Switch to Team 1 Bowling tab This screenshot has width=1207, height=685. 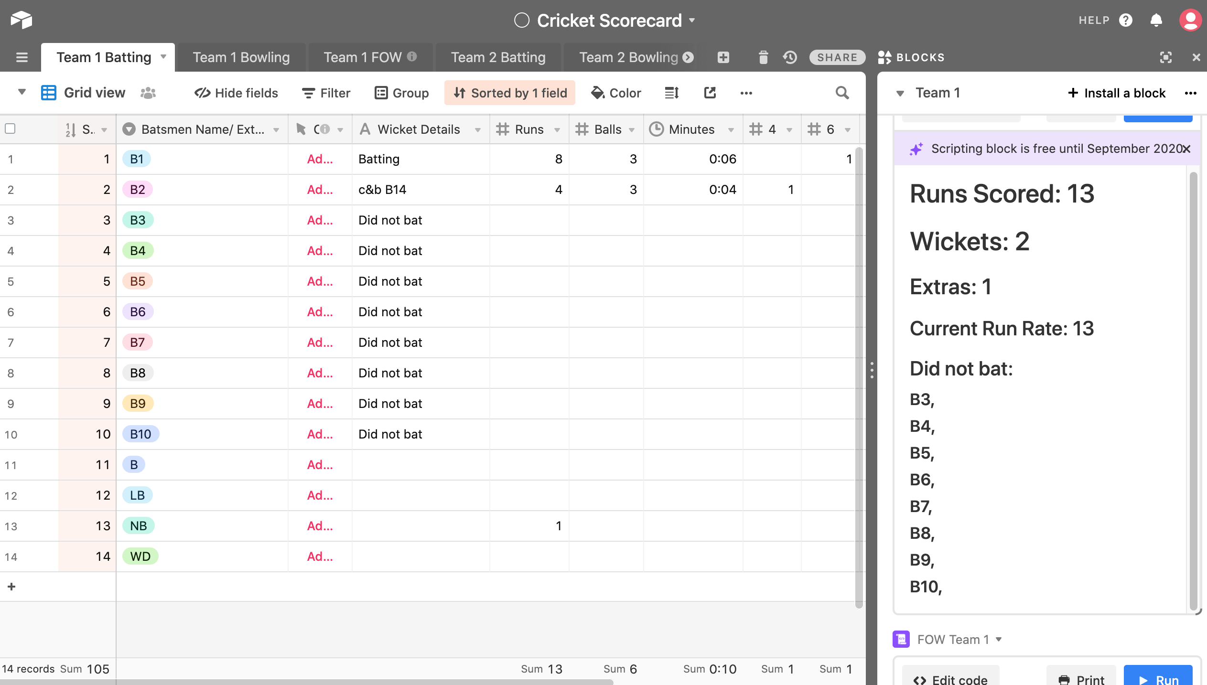[x=241, y=57]
